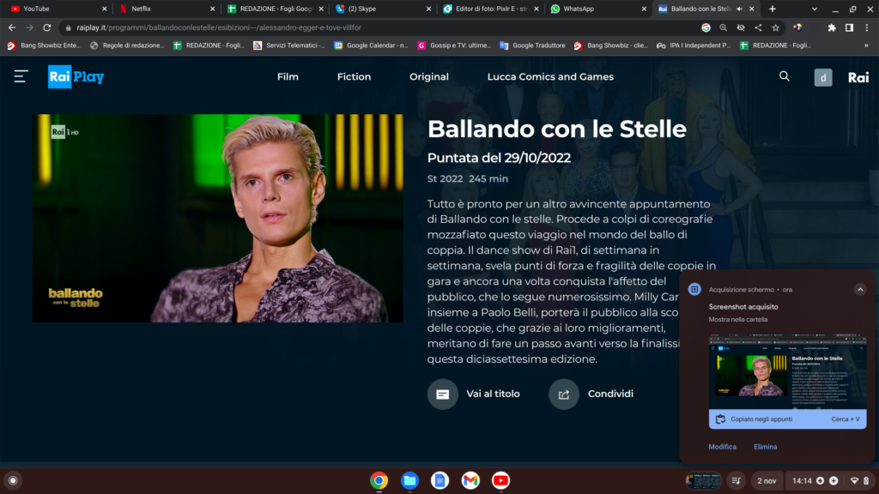Open the Fiction section in the navigation
This screenshot has height=494, width=879.
[354, 77]
